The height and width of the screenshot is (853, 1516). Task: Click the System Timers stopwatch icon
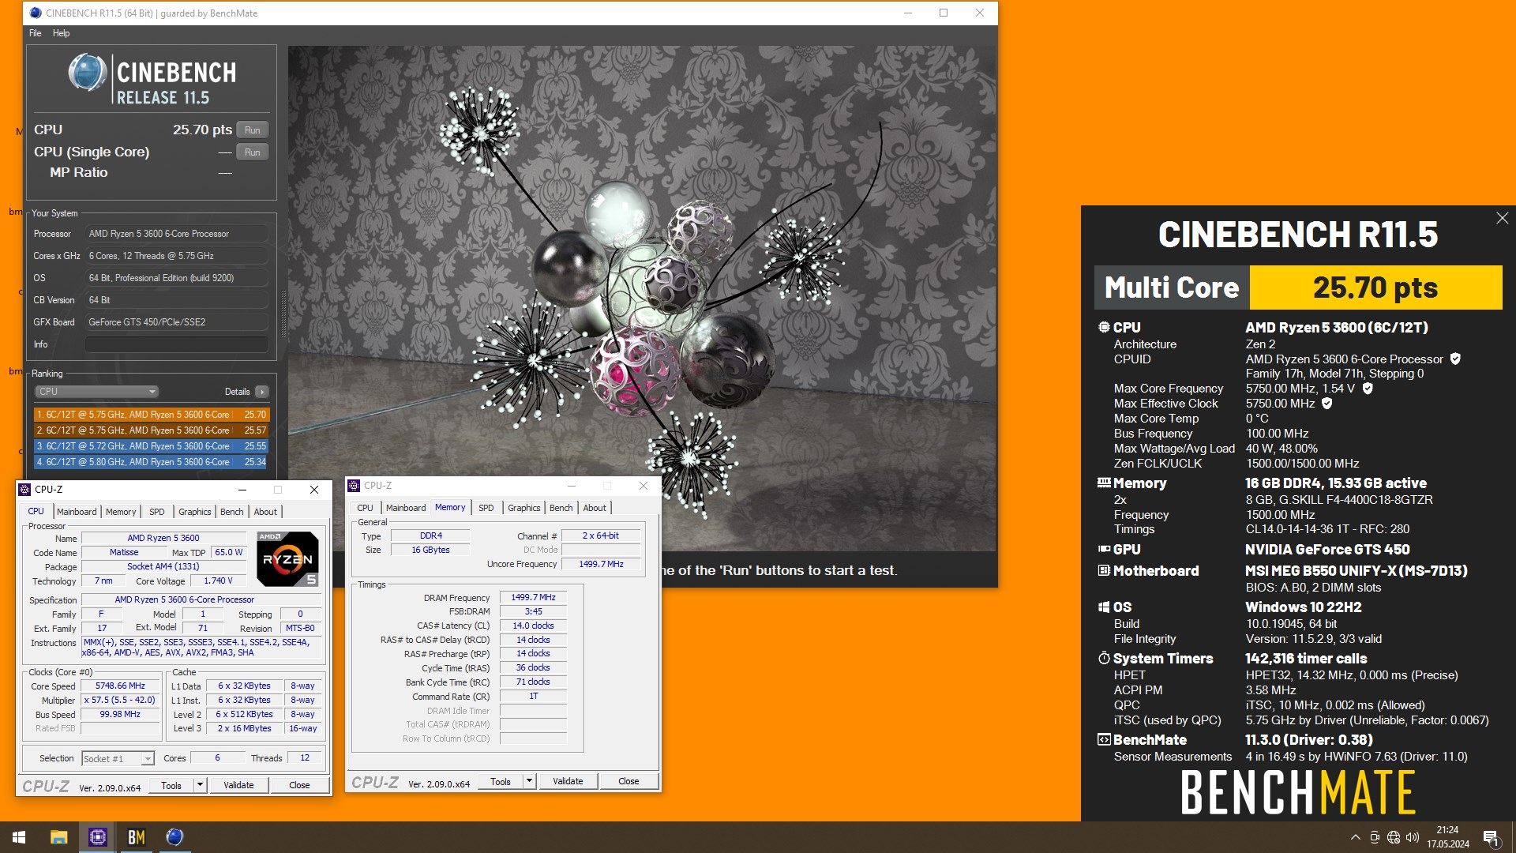pyautogui.click(x=1104, y=658)
